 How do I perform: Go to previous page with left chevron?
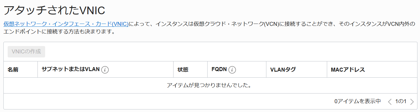click(x=390, y=101)
